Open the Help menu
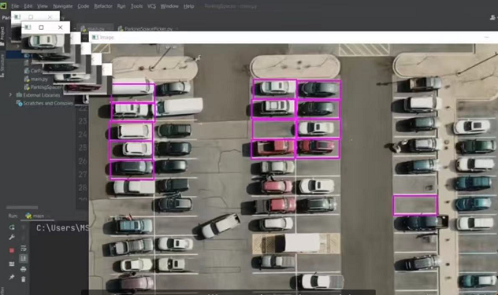Image resolution: width=498 pixels, height=295 pixels. pos(188,6)
